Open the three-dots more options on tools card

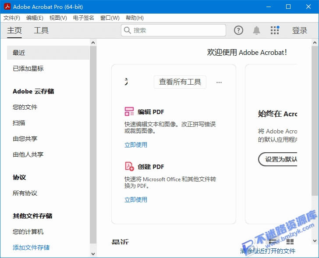(x=219, y=82)
